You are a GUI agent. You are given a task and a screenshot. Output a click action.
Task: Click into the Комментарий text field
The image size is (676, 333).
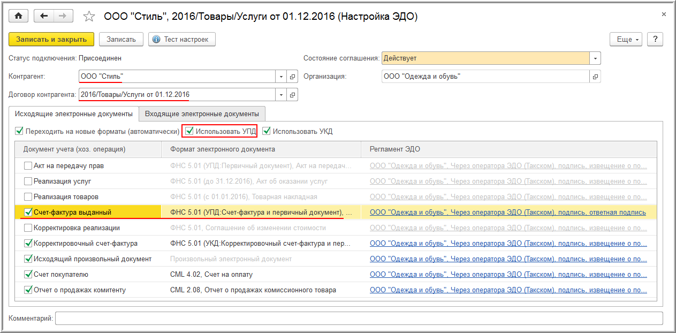point(359,319)
